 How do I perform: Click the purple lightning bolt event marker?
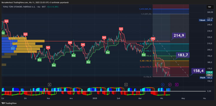coord(170,85)
